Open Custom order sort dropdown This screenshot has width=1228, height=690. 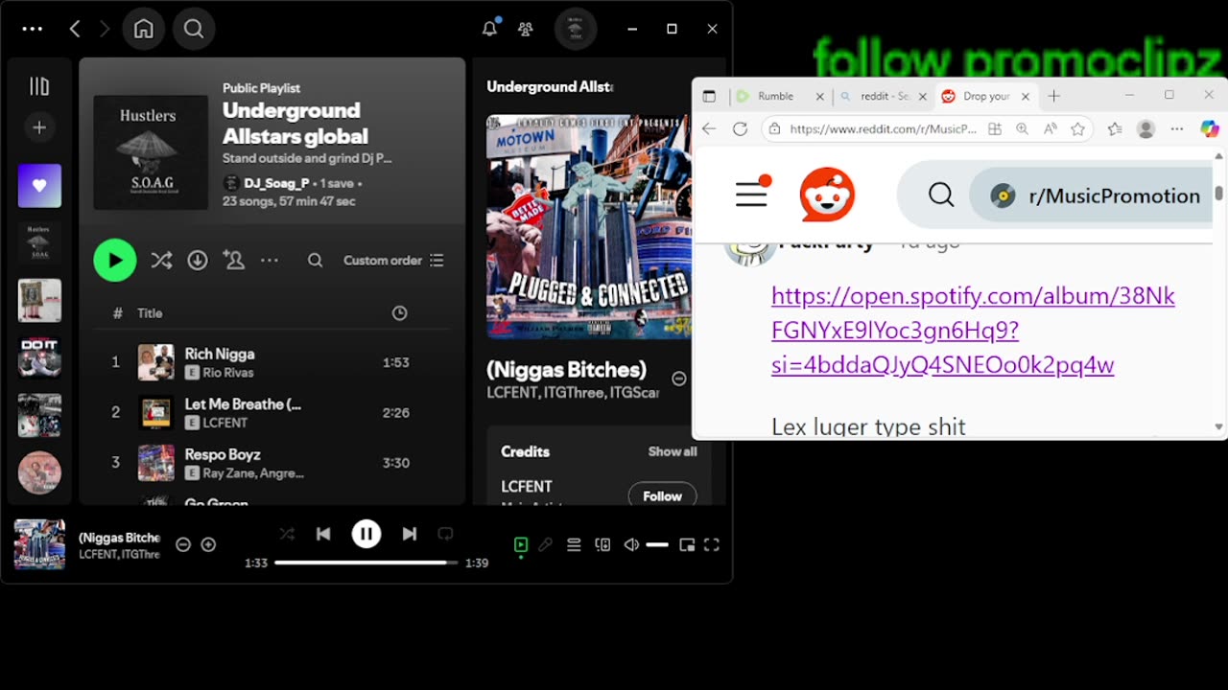393,260
